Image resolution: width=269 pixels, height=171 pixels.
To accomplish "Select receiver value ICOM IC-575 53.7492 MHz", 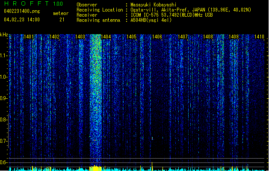I will tap(171, 15).
